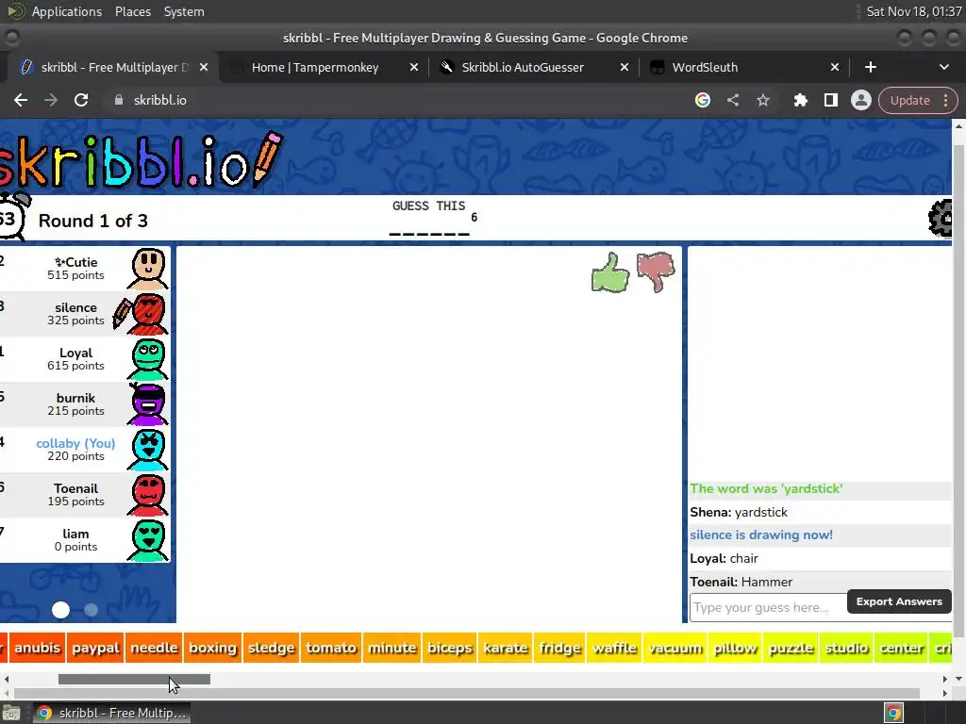Click the Google icon in address bar
The width and height of the screenshot is (966, 724).
702,100
